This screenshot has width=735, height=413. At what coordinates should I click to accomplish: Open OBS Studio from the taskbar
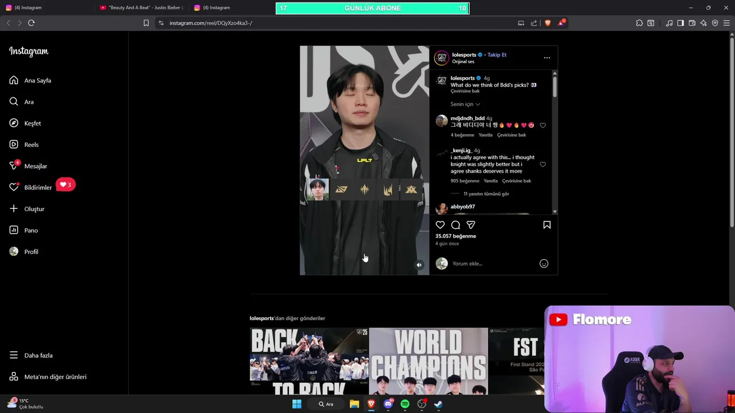coord(421,404)
